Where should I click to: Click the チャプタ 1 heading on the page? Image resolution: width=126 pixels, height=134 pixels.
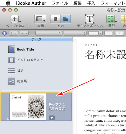[91, 45]
